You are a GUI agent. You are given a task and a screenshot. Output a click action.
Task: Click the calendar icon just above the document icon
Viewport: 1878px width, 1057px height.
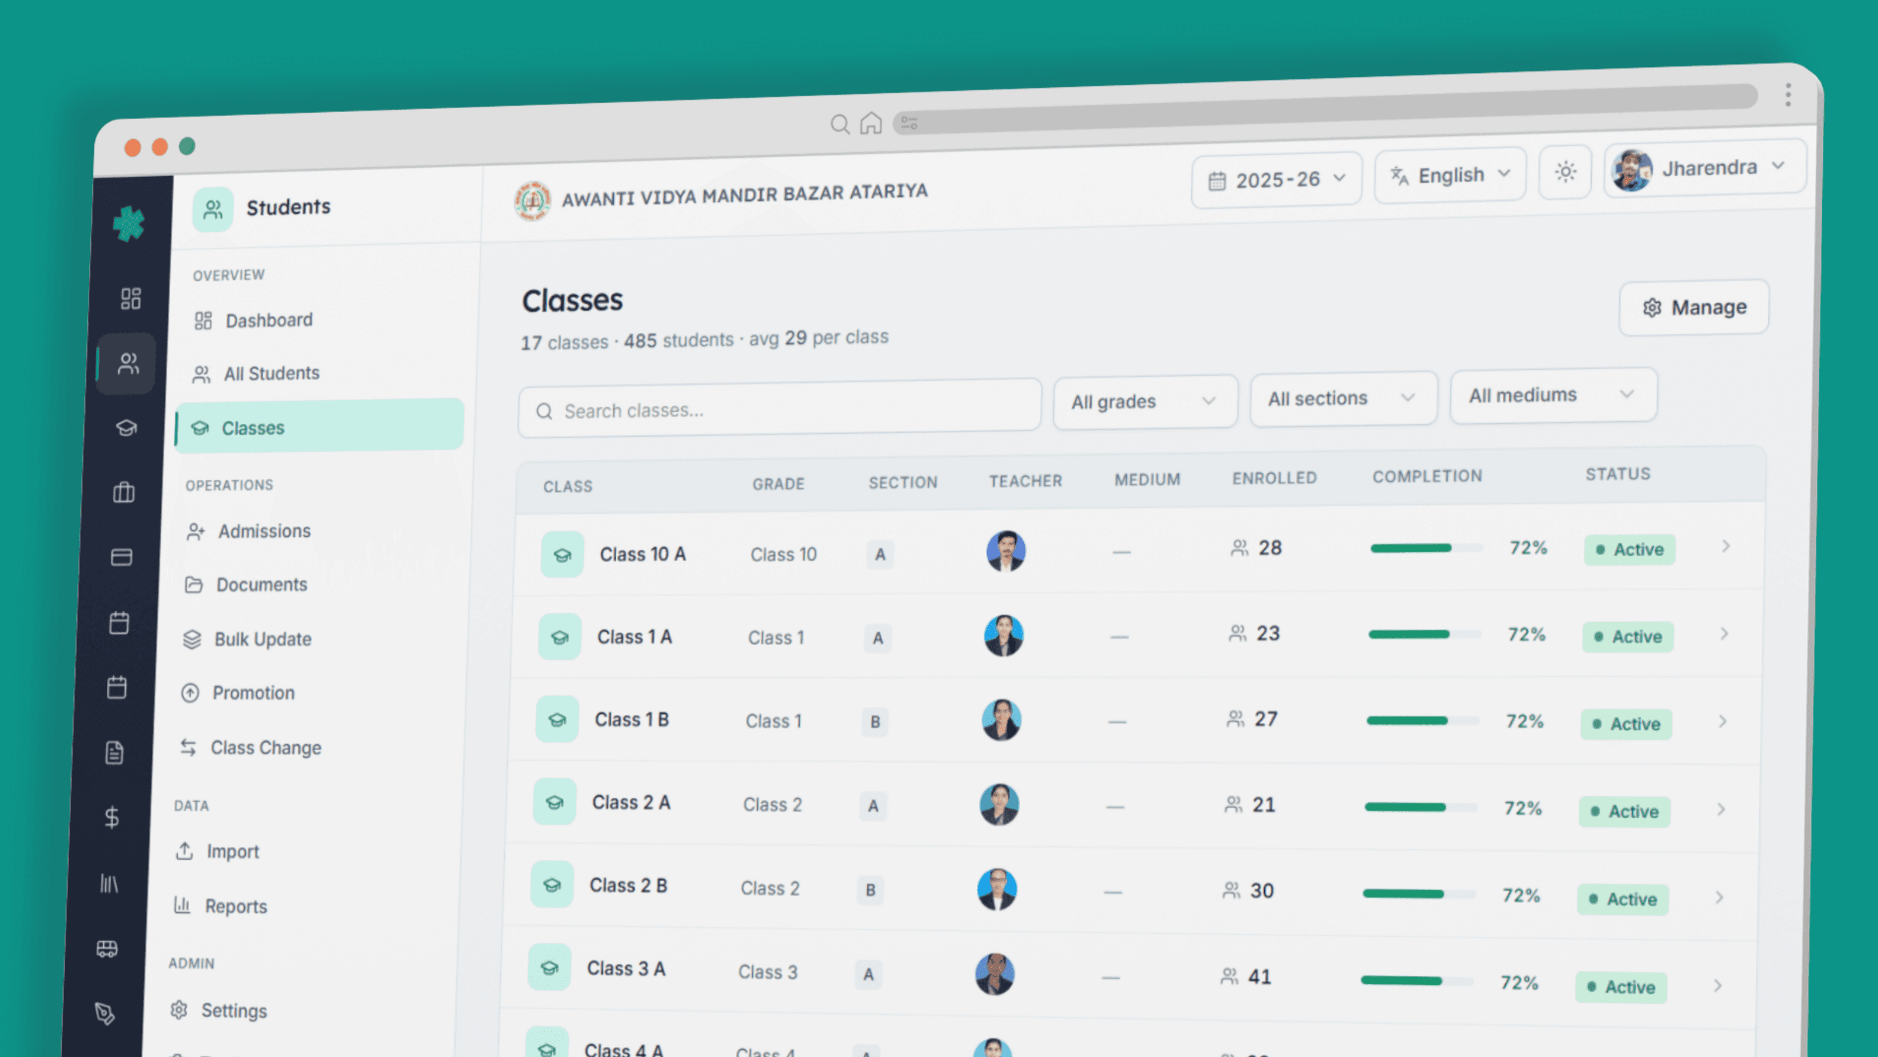(x=117, y=687)
